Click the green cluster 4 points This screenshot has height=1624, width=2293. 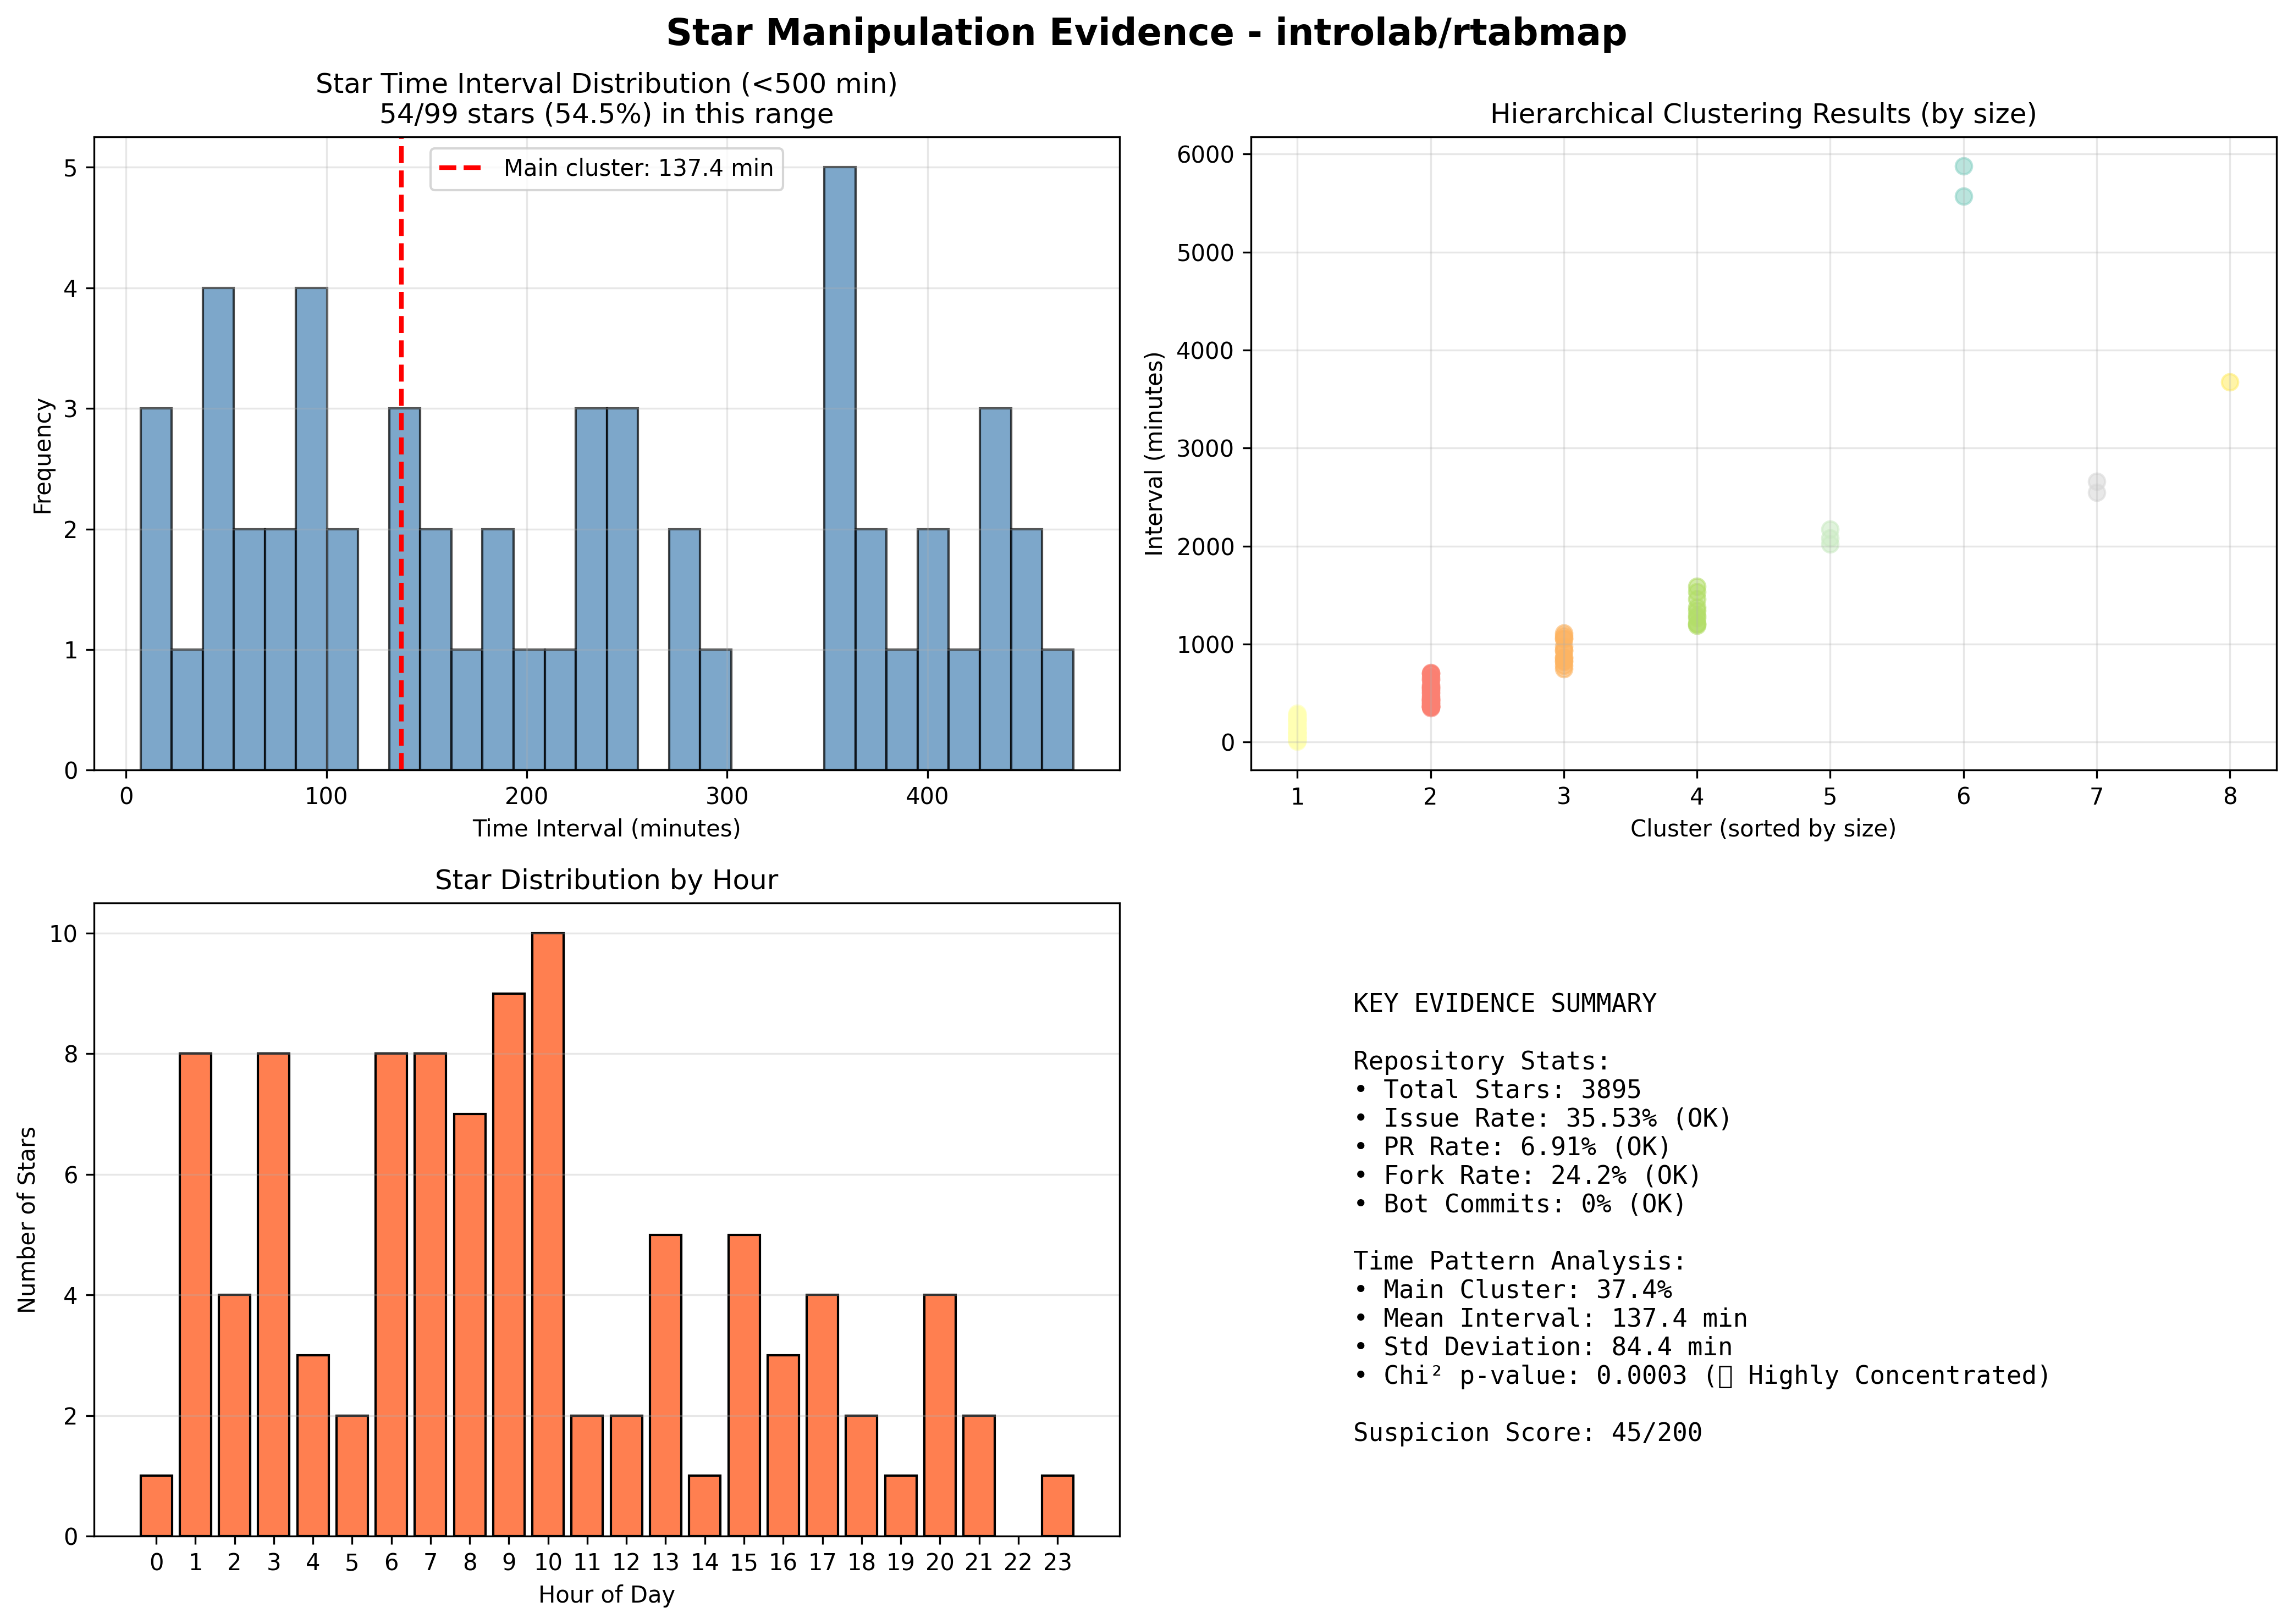1697,606
